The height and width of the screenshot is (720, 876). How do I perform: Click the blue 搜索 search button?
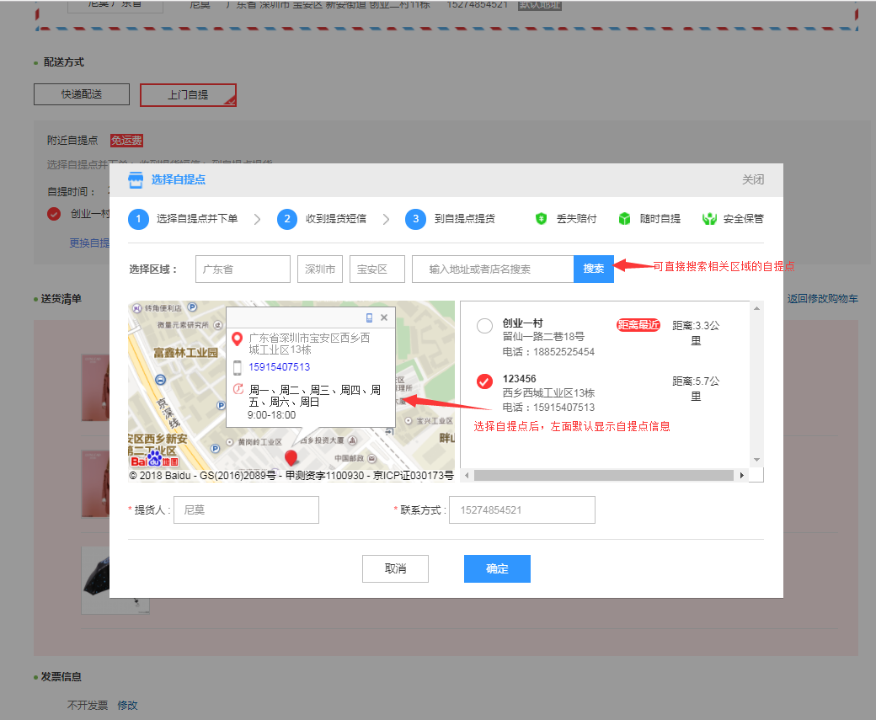click(x=594, y=269)
